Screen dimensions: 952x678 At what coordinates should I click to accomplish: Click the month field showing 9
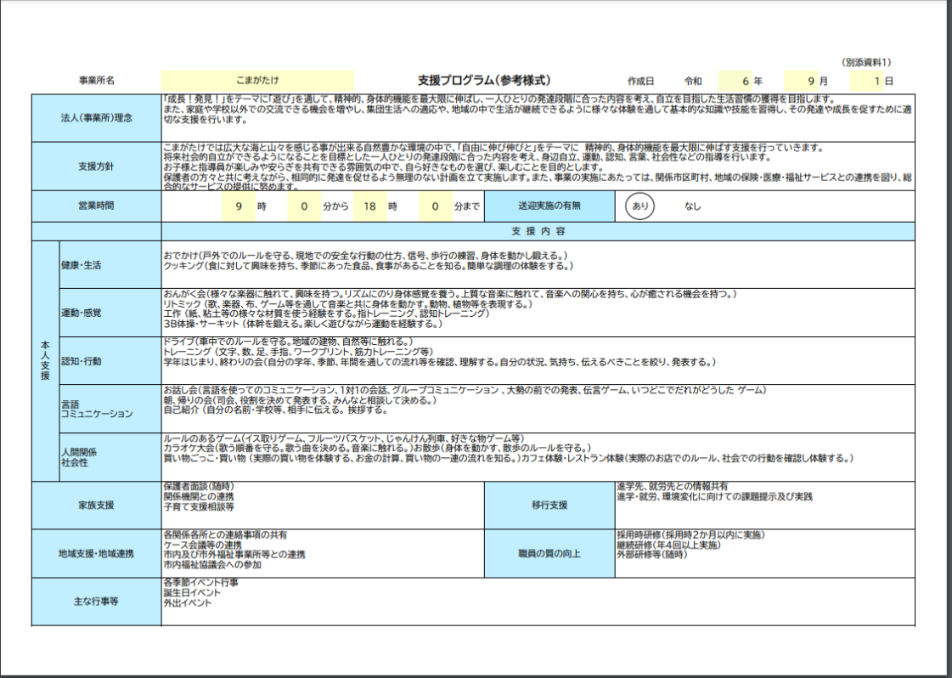pos(801,81)
